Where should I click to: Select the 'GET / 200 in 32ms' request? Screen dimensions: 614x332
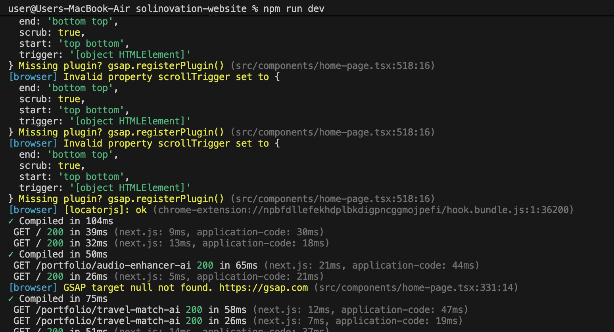tap(61, 243)
